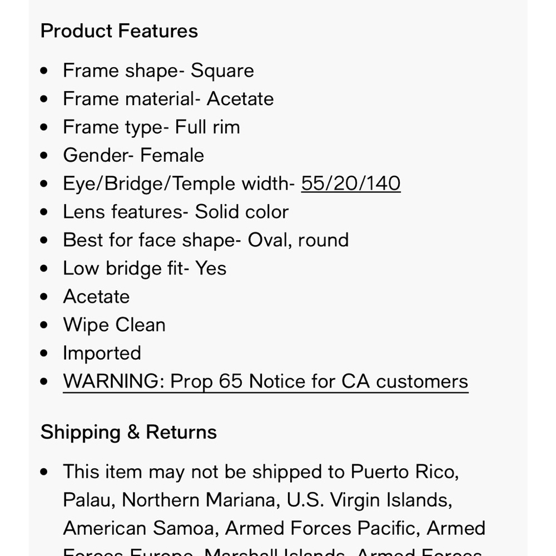This screenshot has width=556, height=556.
Task: Select the 'Frame material- Acetate' line
Action: tap(168, 98)
